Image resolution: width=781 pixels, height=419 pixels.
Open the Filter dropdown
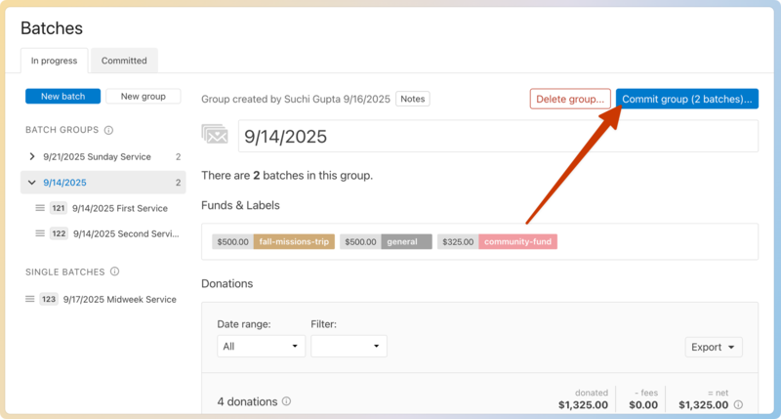[x=349, y=347]
